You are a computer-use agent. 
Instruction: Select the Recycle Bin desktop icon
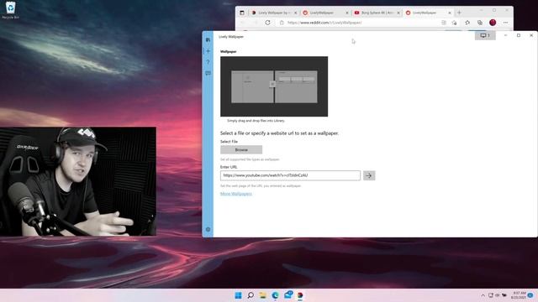tap(11, 10)
